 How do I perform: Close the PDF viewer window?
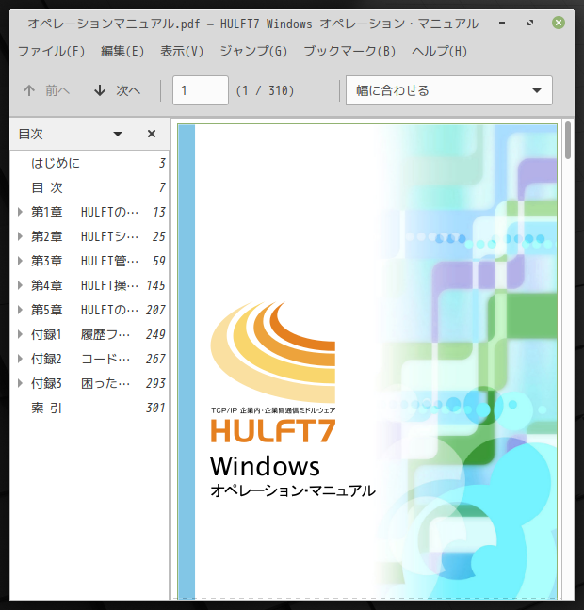(559, 23)
